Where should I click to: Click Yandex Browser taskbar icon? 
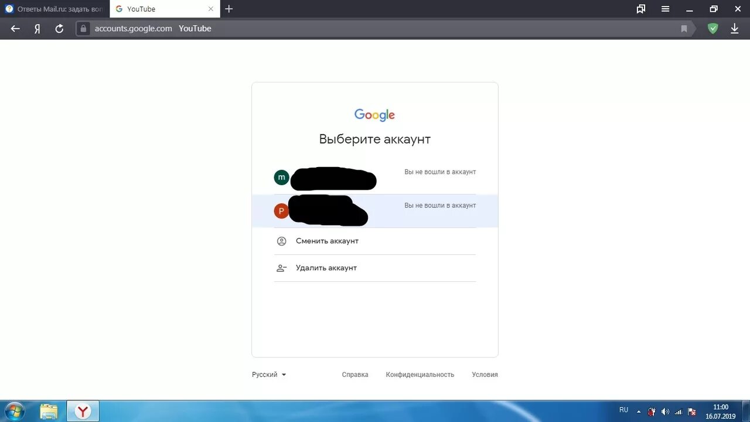83,411
